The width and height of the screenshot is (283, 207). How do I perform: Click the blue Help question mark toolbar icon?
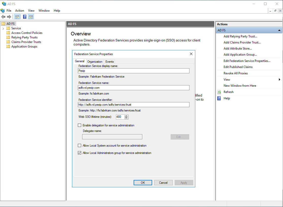click(x=25, y=17)
